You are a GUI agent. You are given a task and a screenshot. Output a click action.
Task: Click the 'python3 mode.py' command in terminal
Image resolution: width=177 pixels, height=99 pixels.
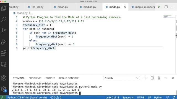(x=90, y=87)
